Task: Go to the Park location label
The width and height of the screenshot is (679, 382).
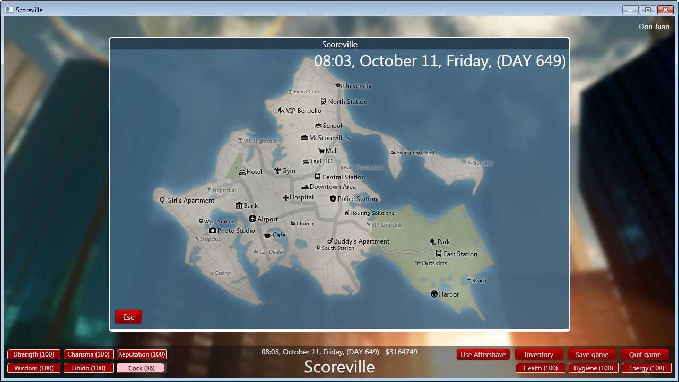Action: [443, 242]
